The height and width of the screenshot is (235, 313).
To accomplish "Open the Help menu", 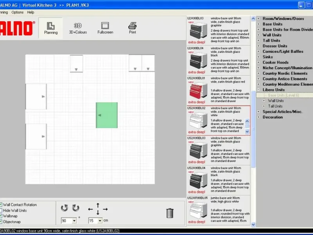I will coord(31,13).
